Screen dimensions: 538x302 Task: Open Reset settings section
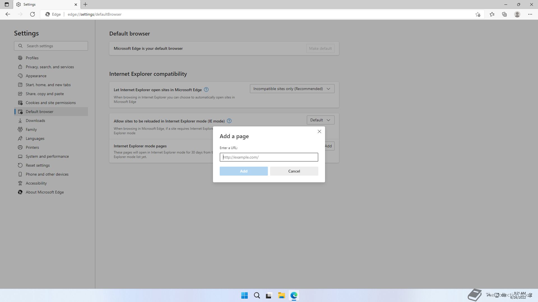(x=51, y=165)
